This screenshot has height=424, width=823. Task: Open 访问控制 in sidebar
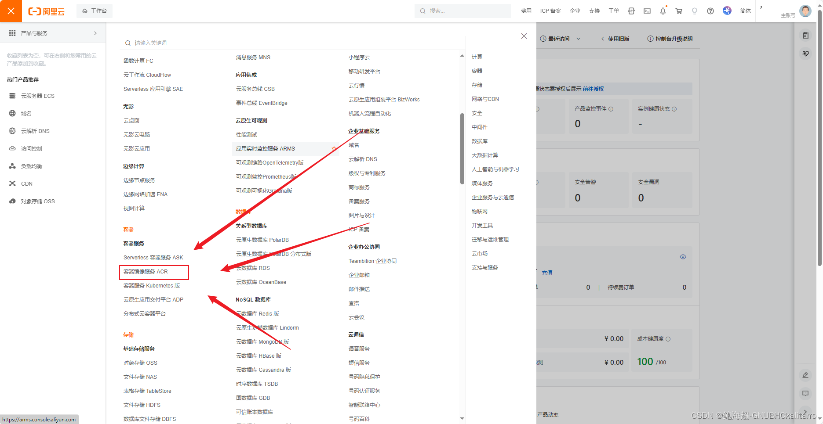coord(32,148)
